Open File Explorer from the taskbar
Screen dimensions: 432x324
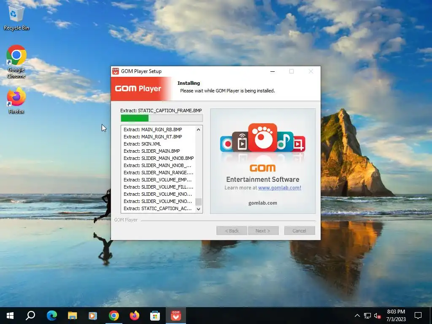(72, 316)
